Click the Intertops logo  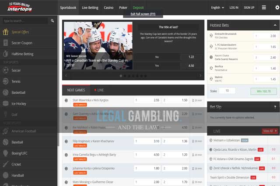(x=20, y=7)
